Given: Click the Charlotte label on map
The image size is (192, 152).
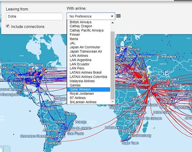Looking at the screenshot, I should (46, 82).
